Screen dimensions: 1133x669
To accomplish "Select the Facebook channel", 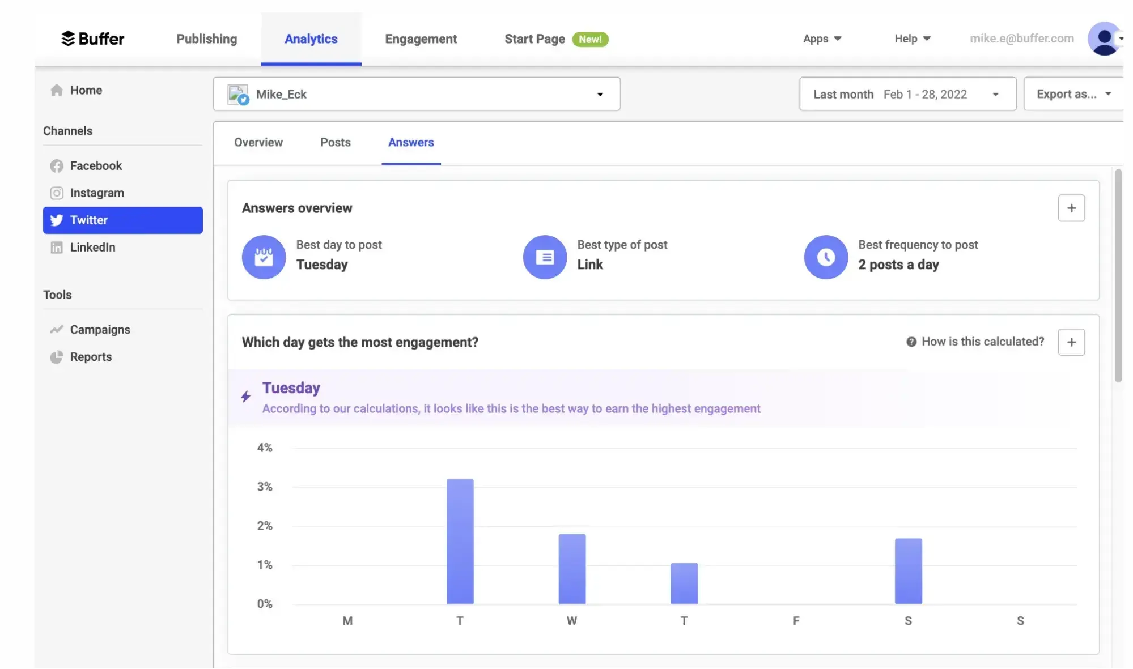I will pyautogui.click(x=95, y=165).
